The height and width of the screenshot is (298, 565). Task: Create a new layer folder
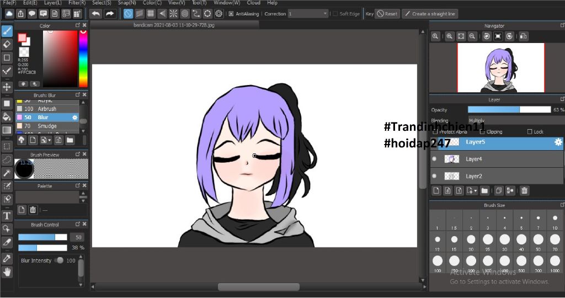tap(484, 190)
